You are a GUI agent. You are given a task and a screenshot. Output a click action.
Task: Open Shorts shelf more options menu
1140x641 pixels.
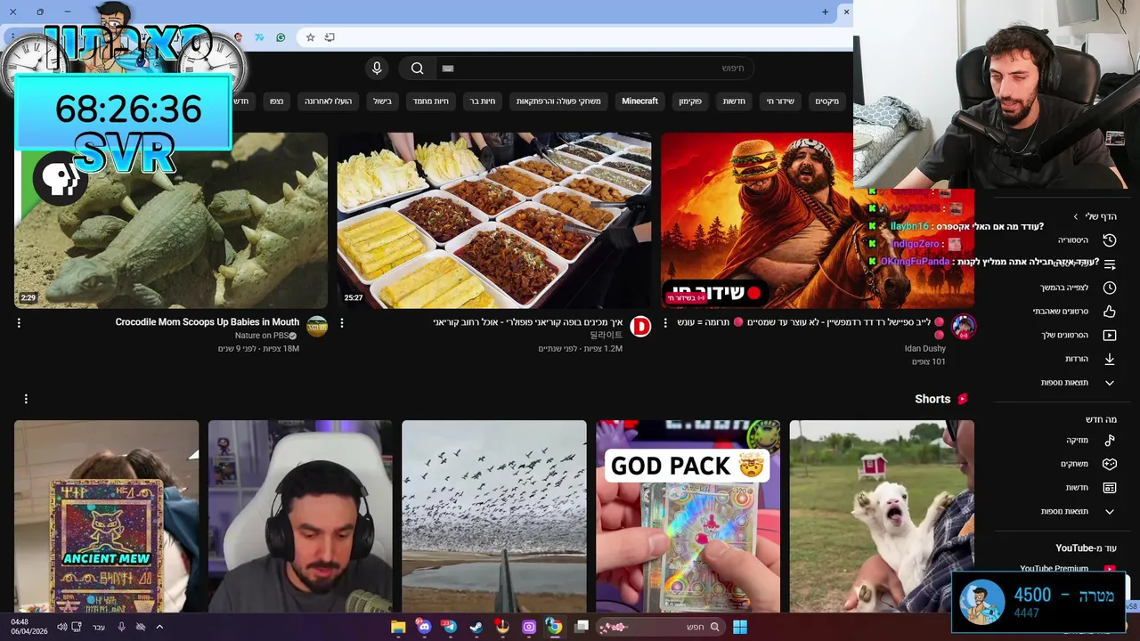point(26,399)
